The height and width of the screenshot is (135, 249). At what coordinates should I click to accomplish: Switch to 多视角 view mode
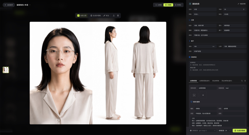click(x=168, y=5)
